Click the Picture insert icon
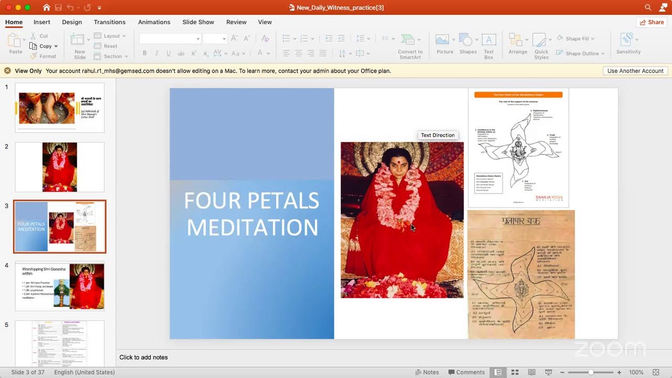This screenshot has width=672, height=378. [442, 40]
